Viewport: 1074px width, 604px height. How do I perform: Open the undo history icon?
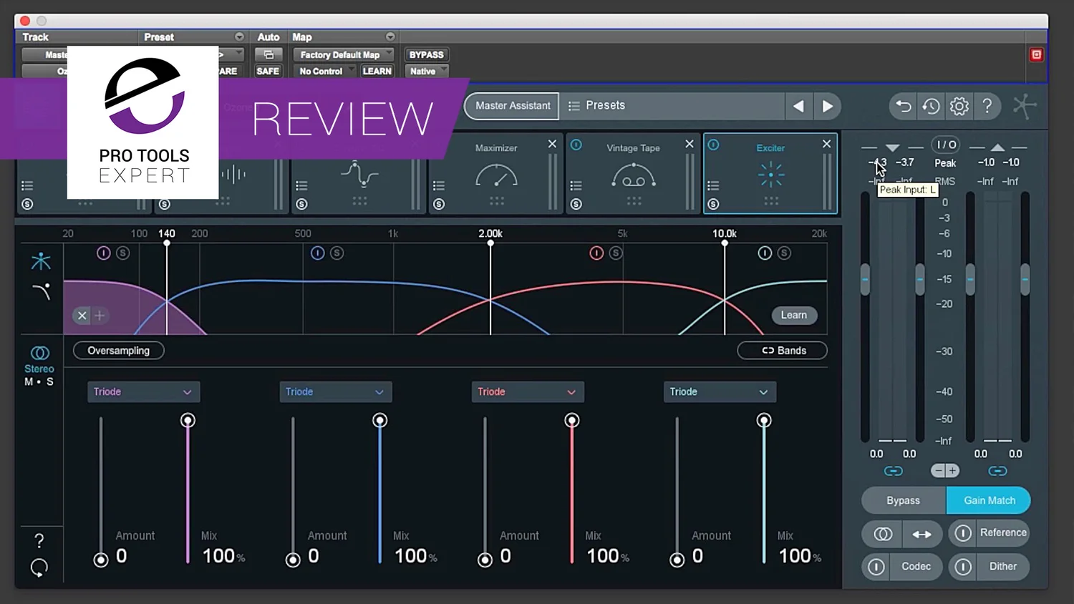[x=931, y=107]
